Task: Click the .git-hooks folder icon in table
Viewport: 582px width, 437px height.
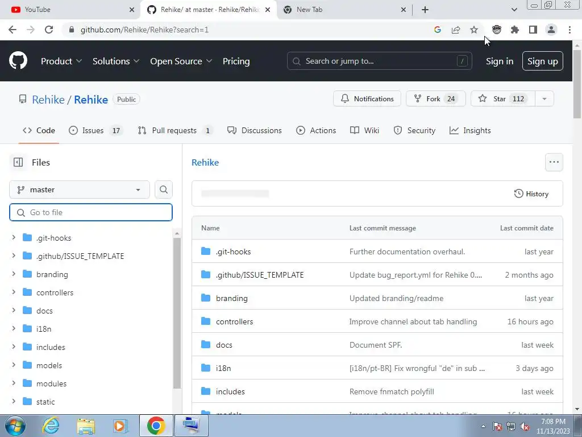Action: [206, 252]
